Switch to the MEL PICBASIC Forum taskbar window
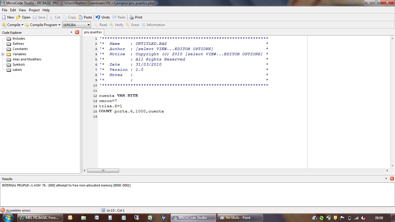 pos(40,218)
